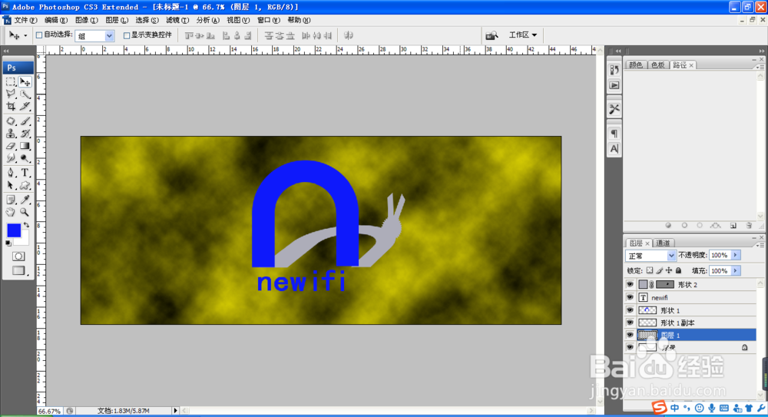Hide the 形状 2 layer
768x417 pixels.
(630, 285)
